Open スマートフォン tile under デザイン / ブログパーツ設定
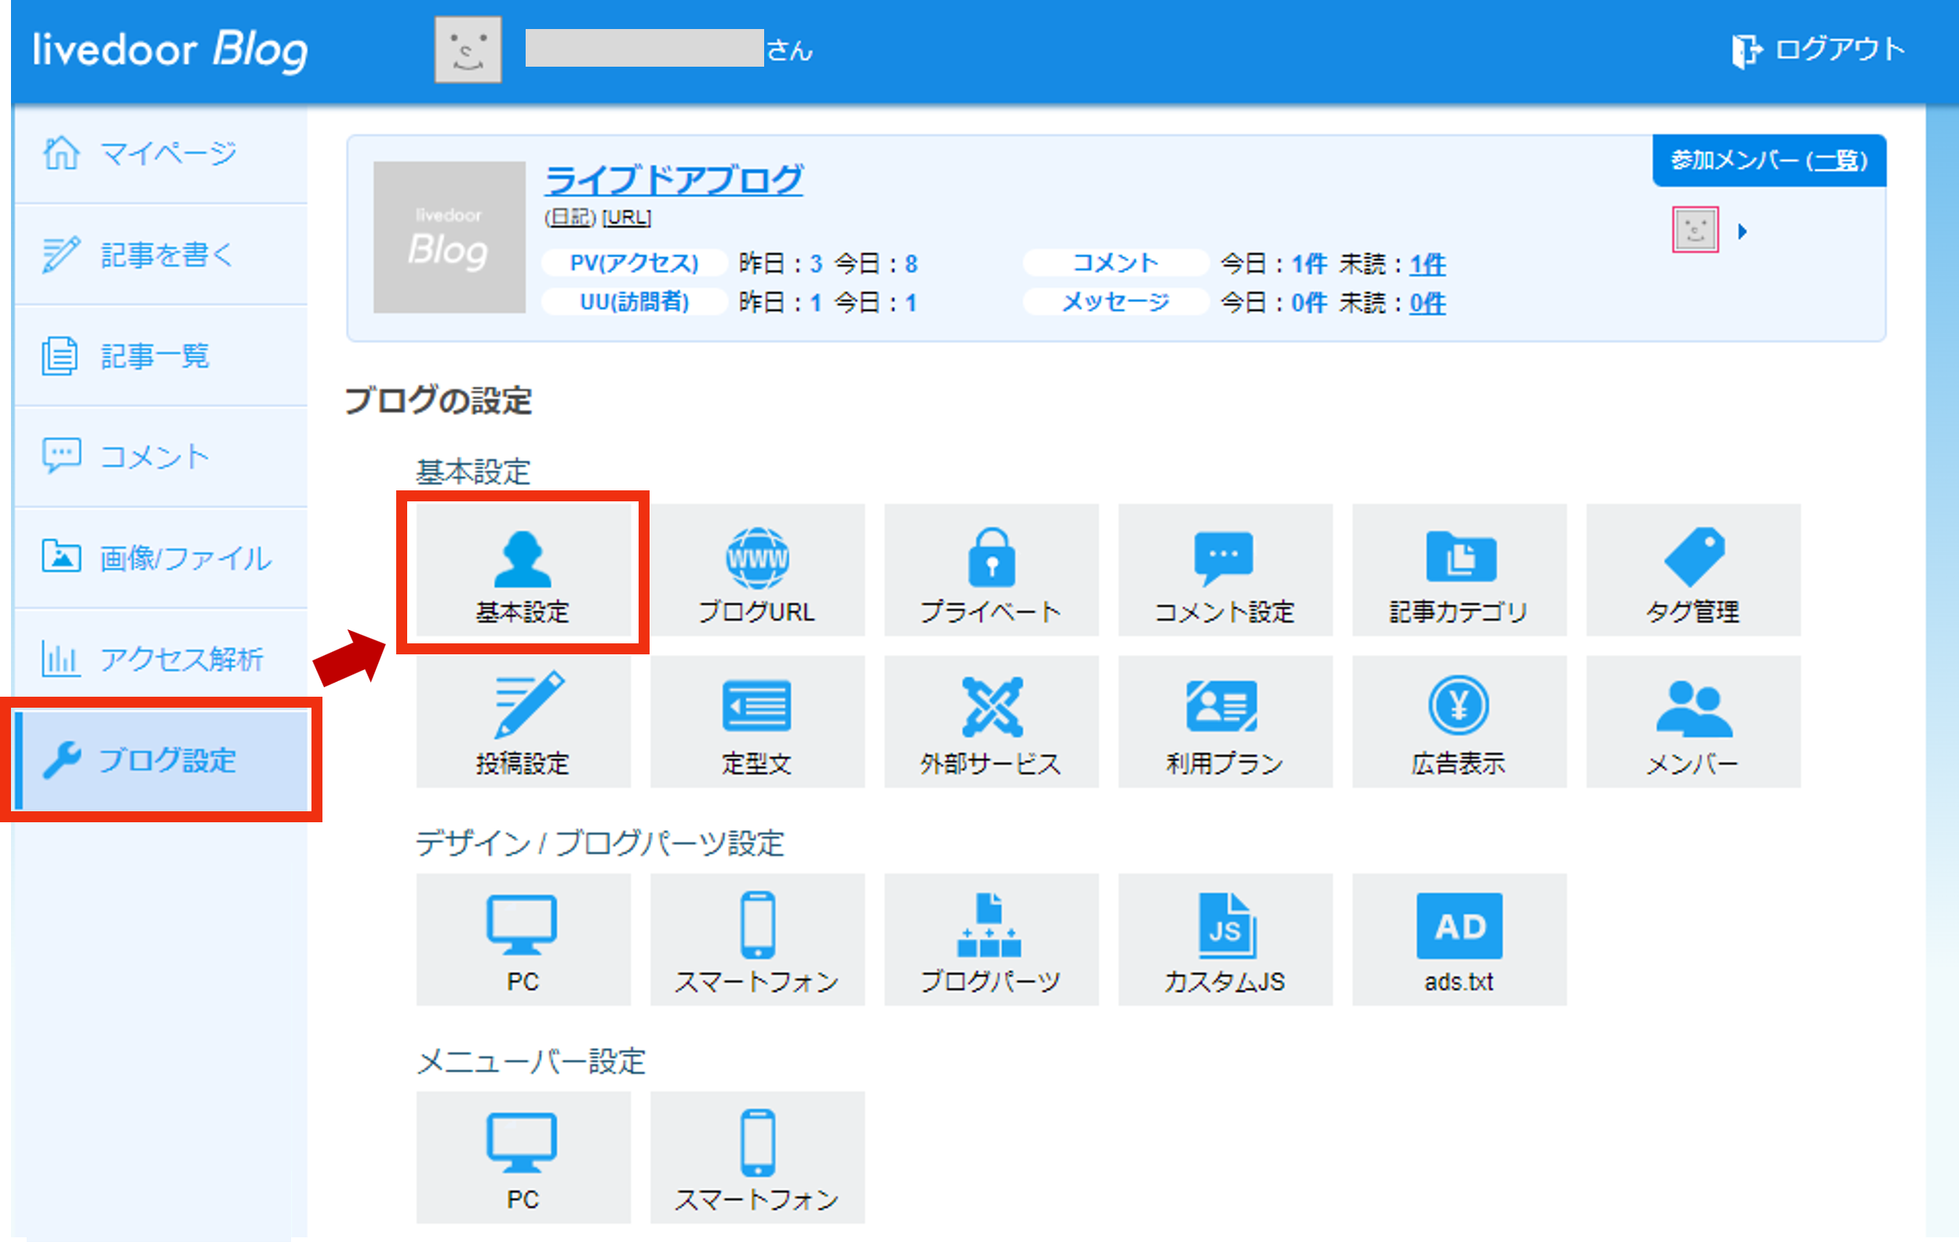Image resolution: width=1959 pixels, height=1242 pixels. [x=756, y=940]
